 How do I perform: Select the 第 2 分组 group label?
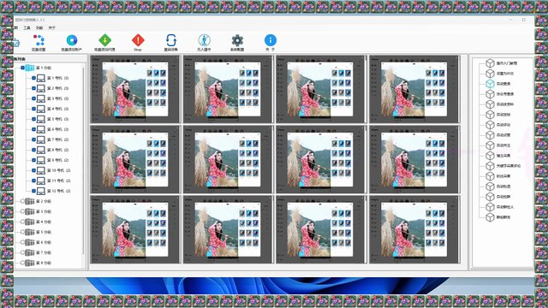[x=44, y=202]
